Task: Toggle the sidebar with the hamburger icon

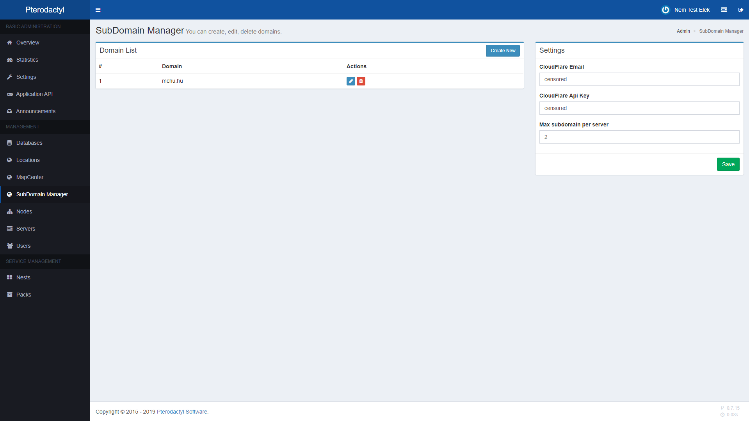Action: pos(98,10)
